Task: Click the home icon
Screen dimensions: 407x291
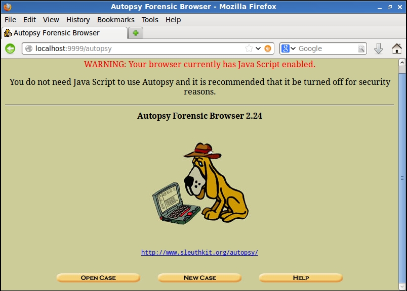Action: 396,48
